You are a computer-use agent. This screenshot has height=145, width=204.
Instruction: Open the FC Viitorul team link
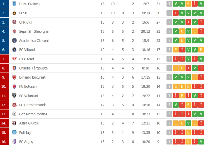click(x=27, y=50)
